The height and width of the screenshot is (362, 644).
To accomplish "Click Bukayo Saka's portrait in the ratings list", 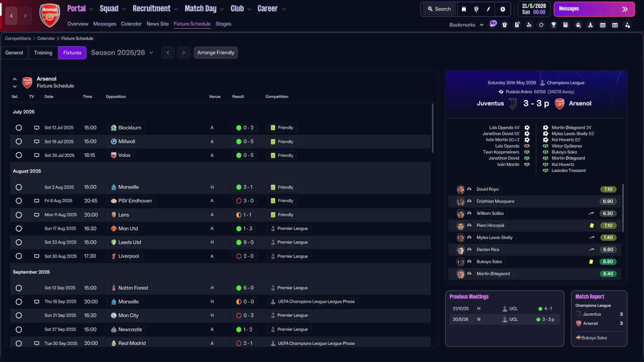I will pos(460,262).
